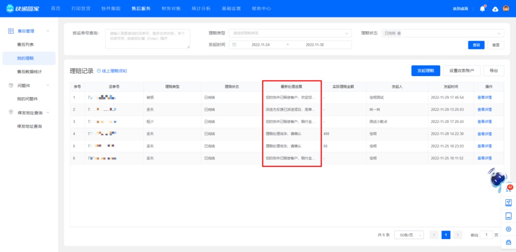
Task: Click the tablet icon in right toolbar
Action: pos(508,216)
